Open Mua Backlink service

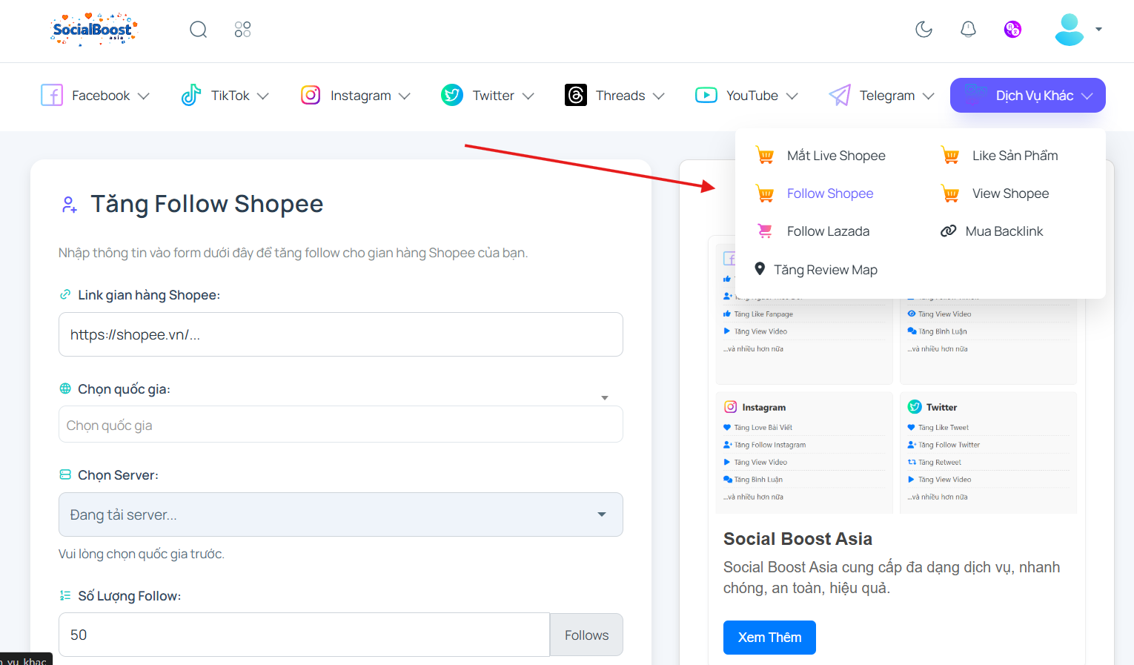point(1004,231)
